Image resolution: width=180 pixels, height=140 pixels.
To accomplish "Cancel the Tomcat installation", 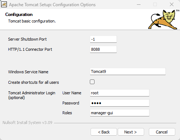I will coord(162,132).
